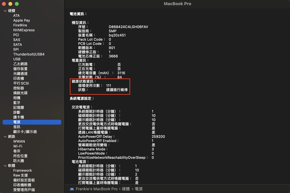Open the 儲存裝置 entry
Screen dimensions: 290x193
pyautogui.click(x=21, y=69)
